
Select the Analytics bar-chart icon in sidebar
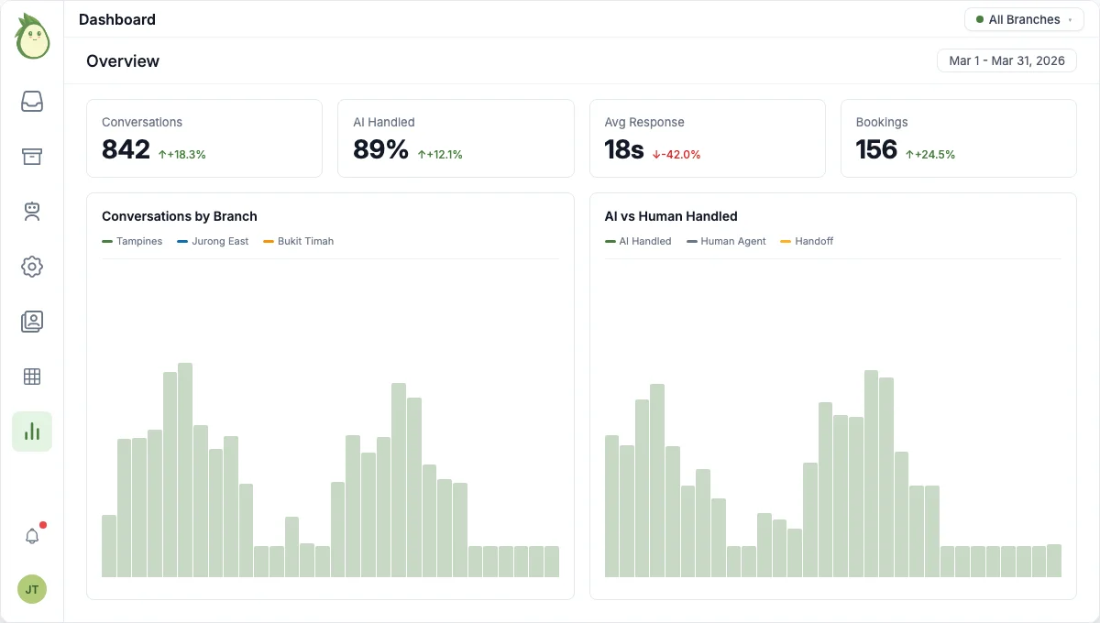(31, 431)
